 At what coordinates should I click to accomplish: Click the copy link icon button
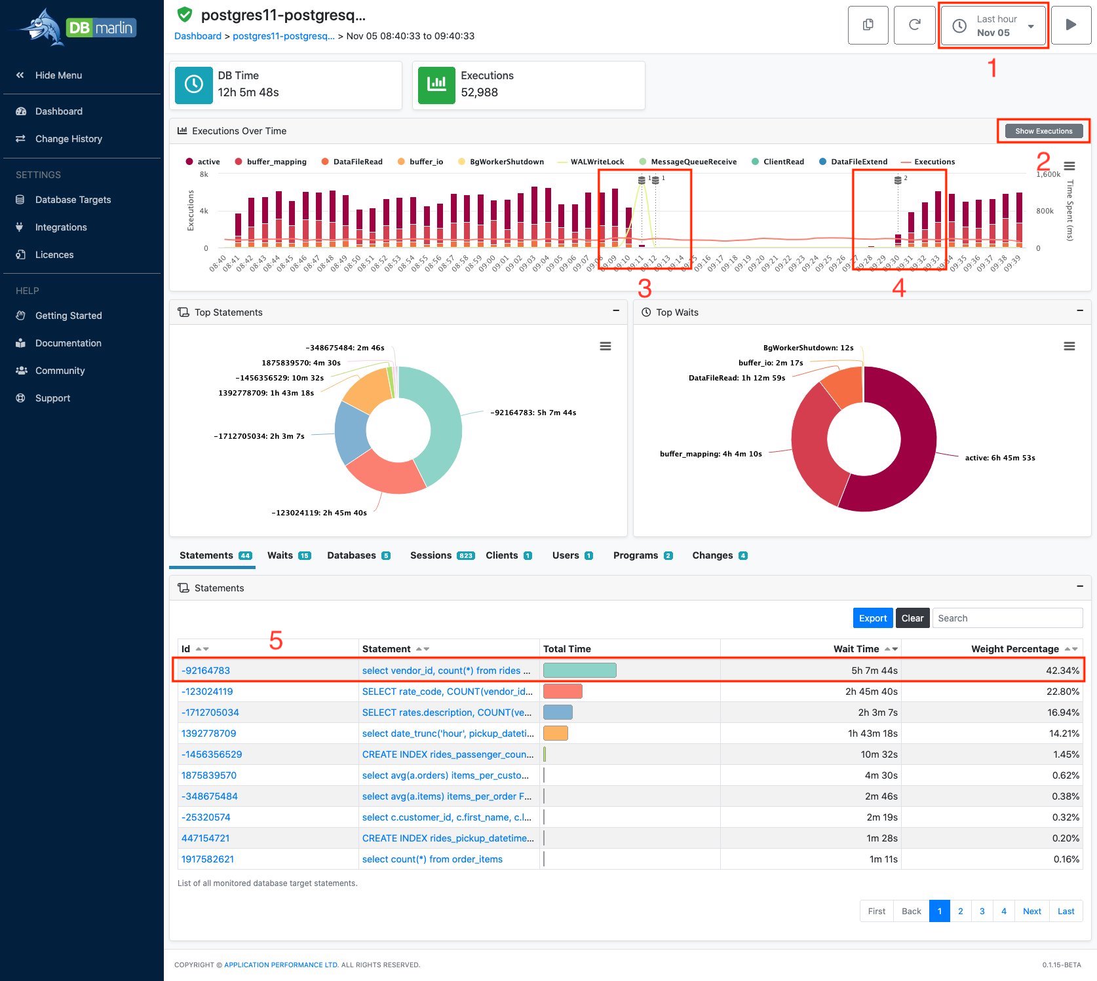[x=868, y=25]
